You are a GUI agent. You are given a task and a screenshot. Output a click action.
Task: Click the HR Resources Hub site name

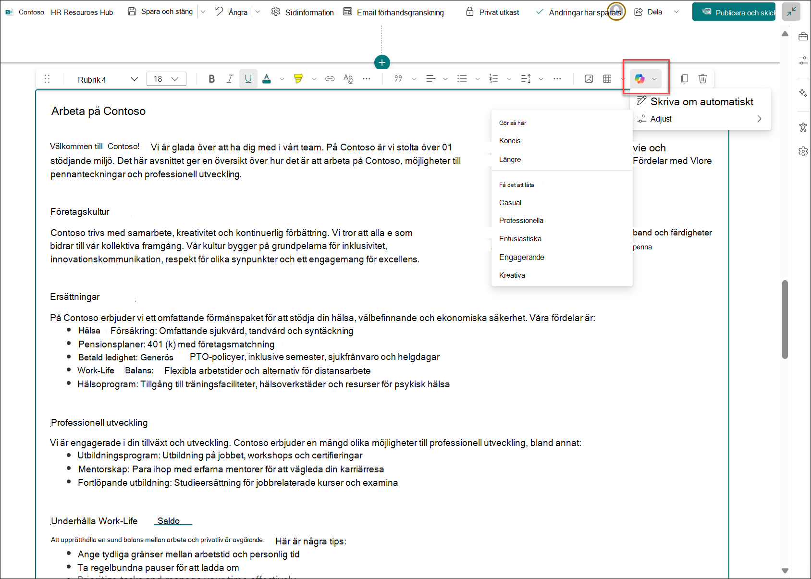click(x=82, y=12)
